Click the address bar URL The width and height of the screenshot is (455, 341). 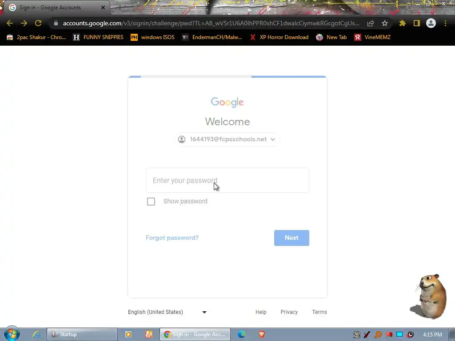point(211,23)
